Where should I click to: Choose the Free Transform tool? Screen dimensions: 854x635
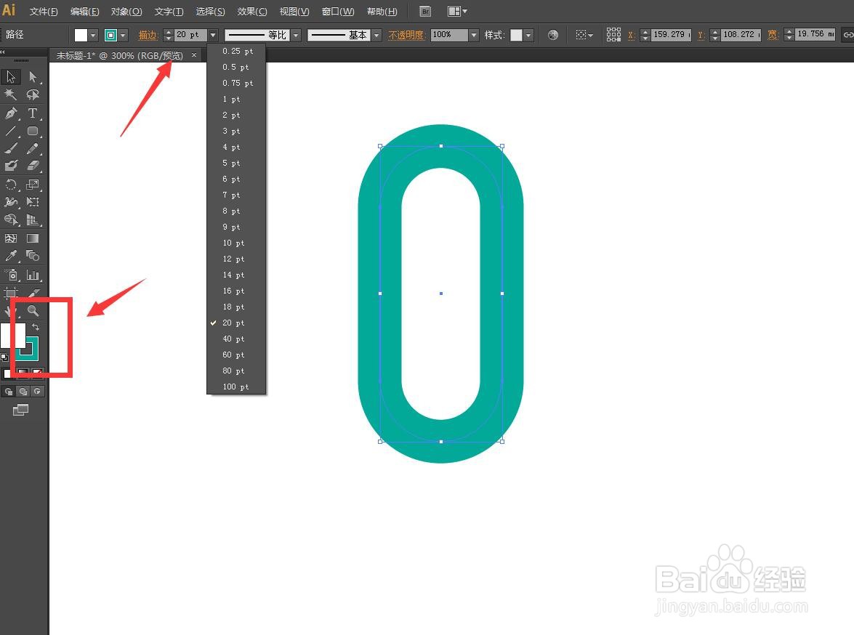coord(33,202)
